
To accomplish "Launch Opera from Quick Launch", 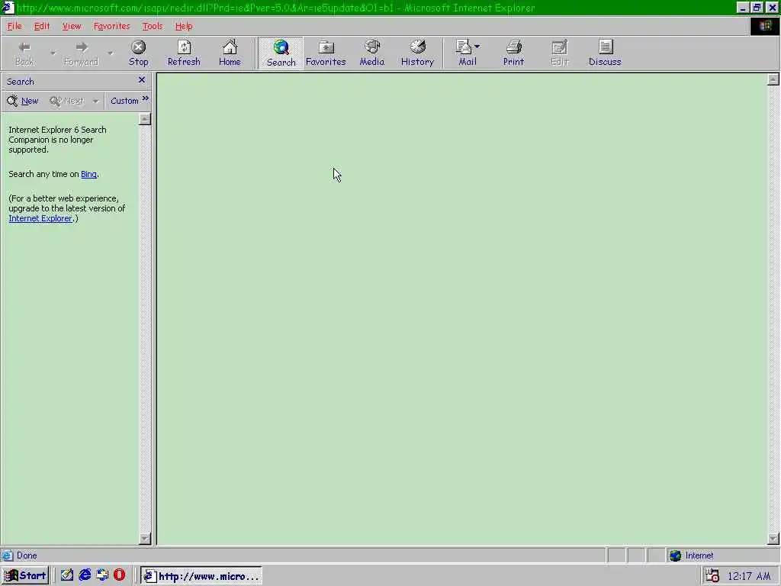I will point(120,575).
